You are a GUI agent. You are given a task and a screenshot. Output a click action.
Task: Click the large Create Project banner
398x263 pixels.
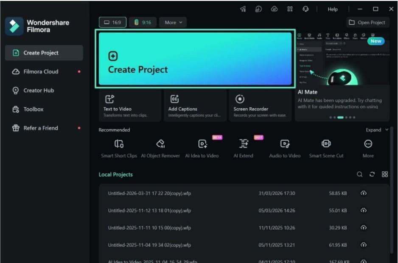pos(195,59)
